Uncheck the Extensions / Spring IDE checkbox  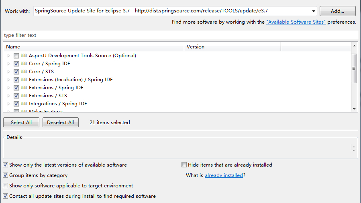click(x=16, y=88)
